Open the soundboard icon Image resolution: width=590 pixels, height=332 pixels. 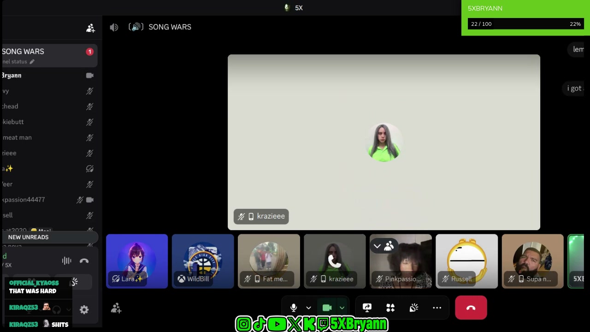coord(414,308)
